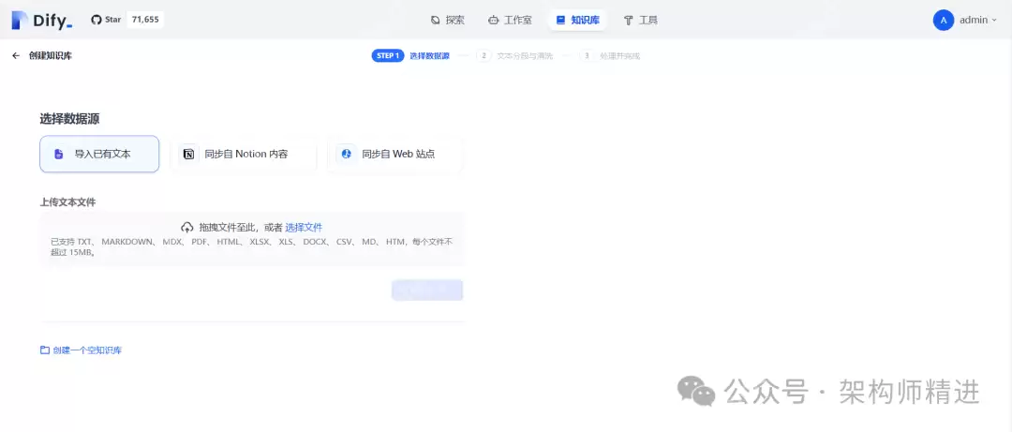This screenshot has width=1012, height=432.
Task: Click the Notion logo icon
Action: click(188, 154)
